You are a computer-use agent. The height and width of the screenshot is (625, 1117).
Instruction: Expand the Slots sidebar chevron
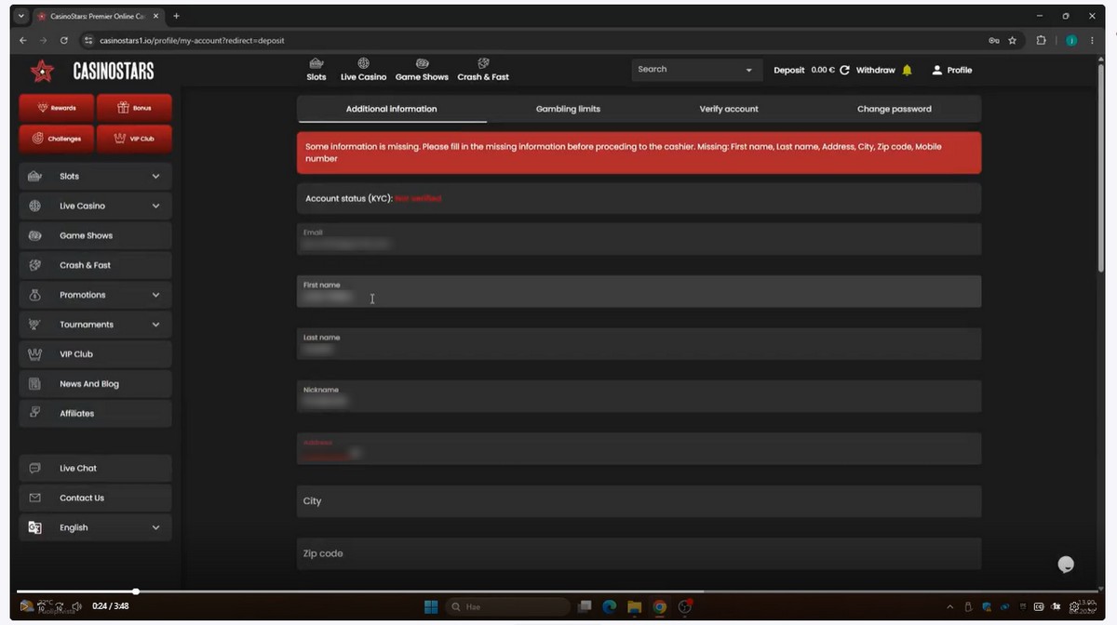(155, 176)
